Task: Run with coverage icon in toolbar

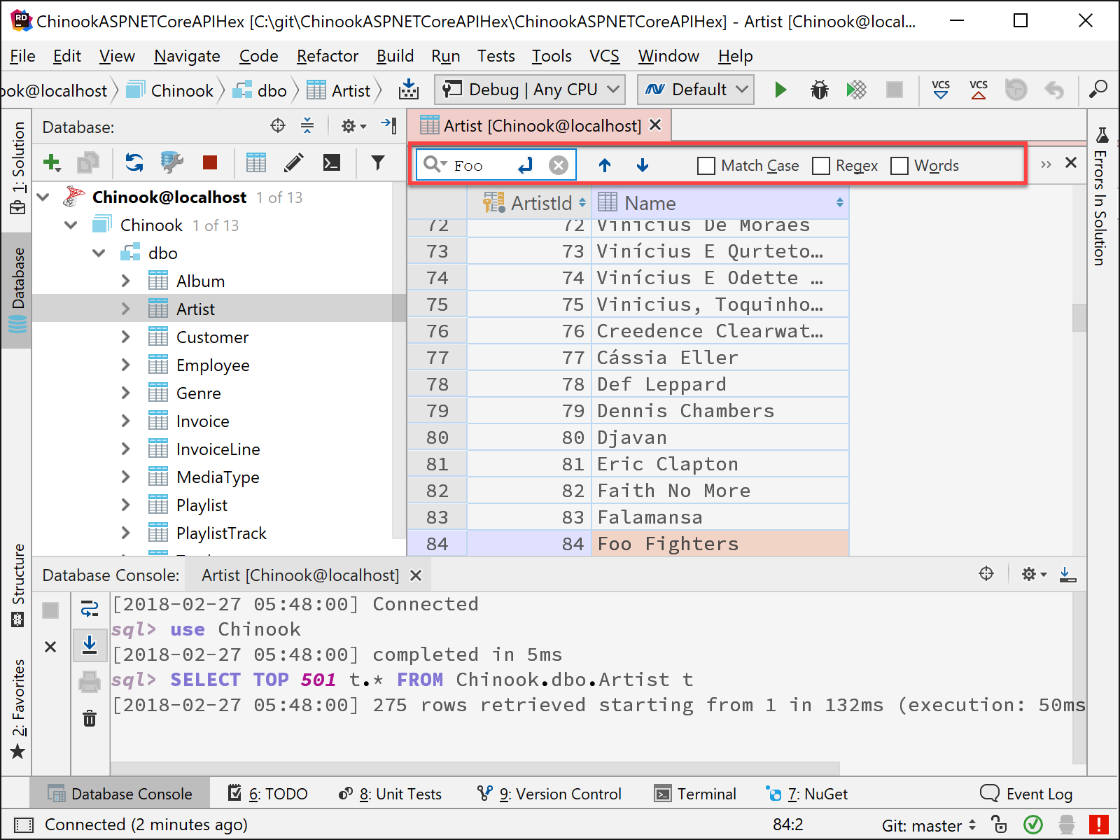Action: pyautogui.click(x=856, y=90)
